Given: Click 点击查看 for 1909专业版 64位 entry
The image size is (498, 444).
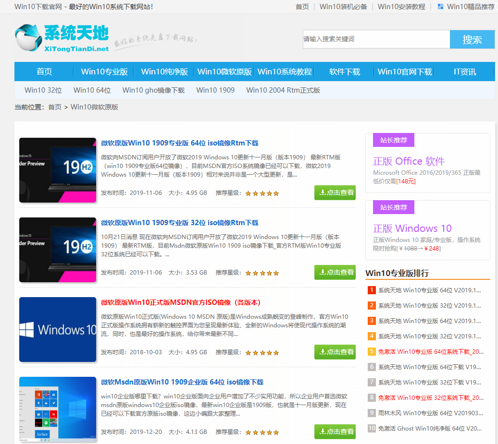Looking at the screenshot, I should [x=335, y=192].
